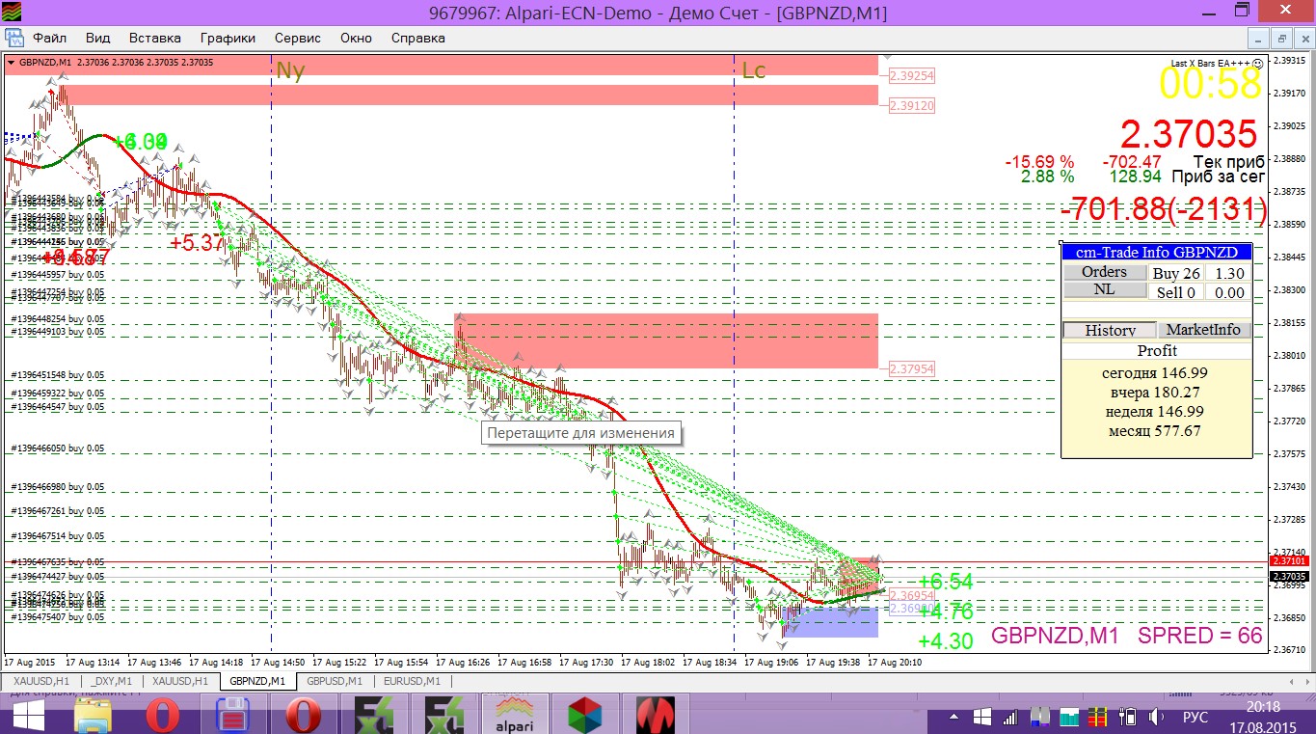The height and width of the screenshot is (734, 1316).
Task: Open the red M app in taskbar
Action: coord(655,716)
